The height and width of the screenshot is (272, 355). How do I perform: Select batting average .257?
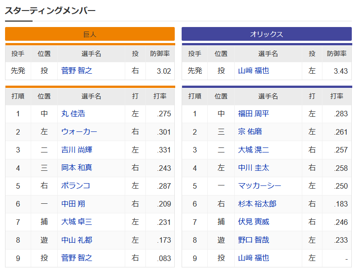pyautogui.click(x=341, y=150)
